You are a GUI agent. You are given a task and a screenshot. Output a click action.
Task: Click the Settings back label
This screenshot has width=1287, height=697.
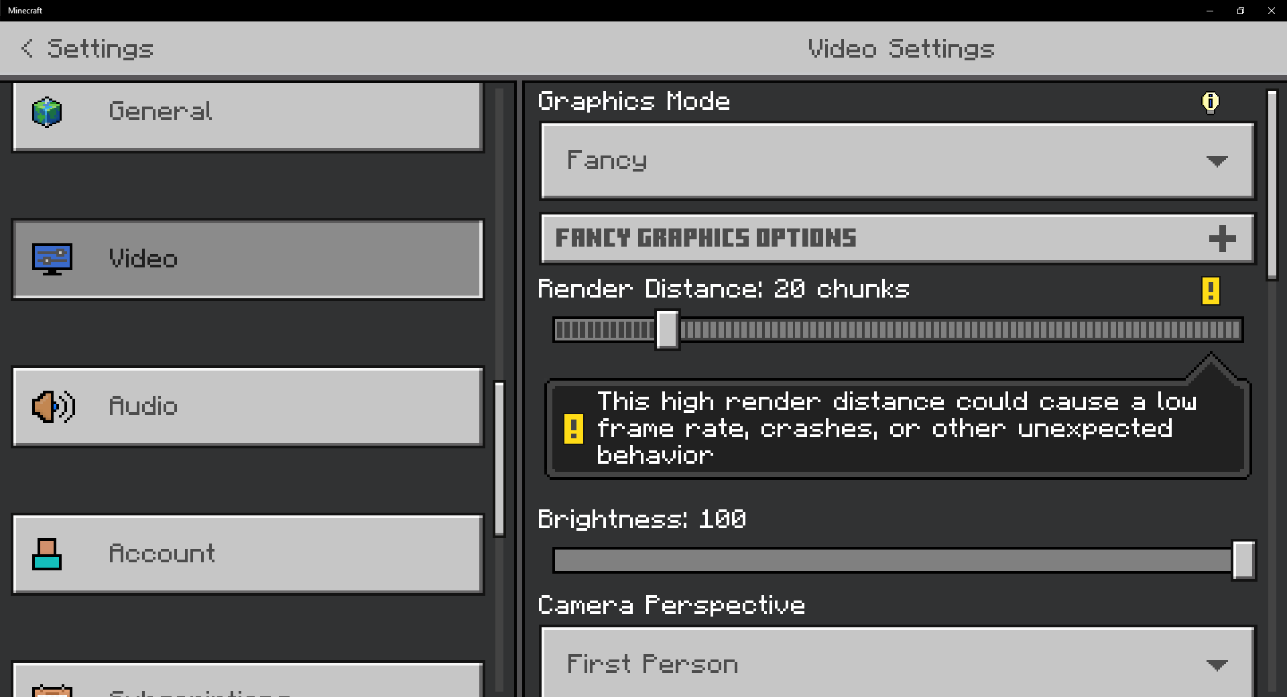[x=101, y=49]
